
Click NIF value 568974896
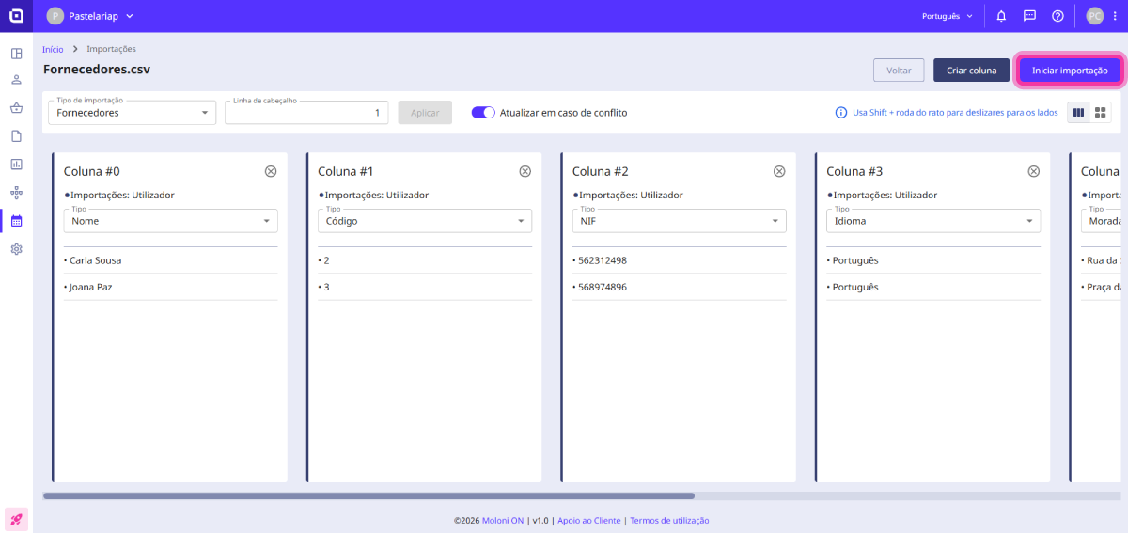point(602,287)
